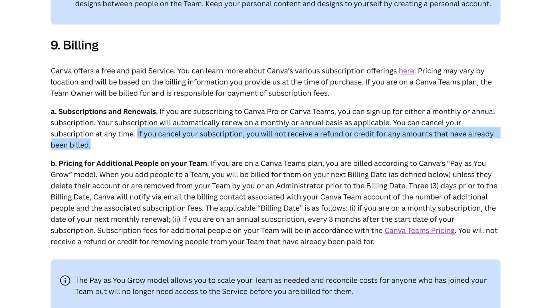The width and height of the screenshot is (548, 308).
Task: Click the info icon in Pay as You Grow box
Action: 65,281
